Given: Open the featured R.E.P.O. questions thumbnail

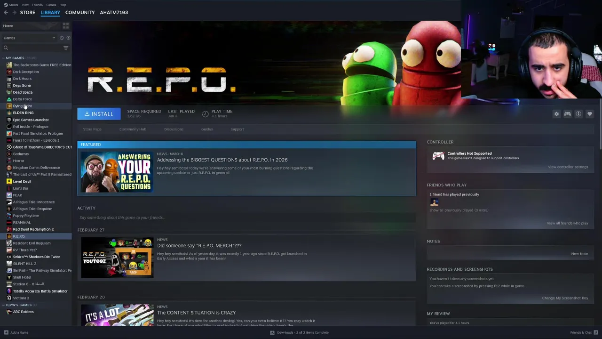Looking at the screenshot, I should coord(117,172).
